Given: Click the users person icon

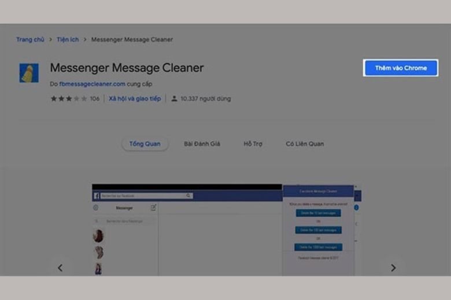Looking at the screenshot, I should point(174,99).
